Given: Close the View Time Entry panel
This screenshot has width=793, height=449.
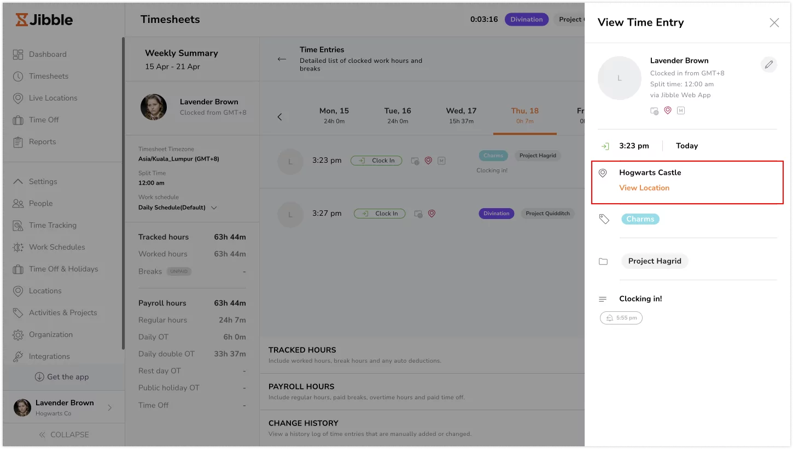Looking at the screenshot, I should 774,22.
